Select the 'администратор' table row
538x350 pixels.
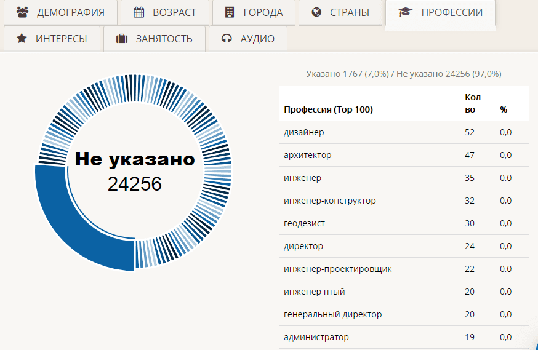click(404, 337)
